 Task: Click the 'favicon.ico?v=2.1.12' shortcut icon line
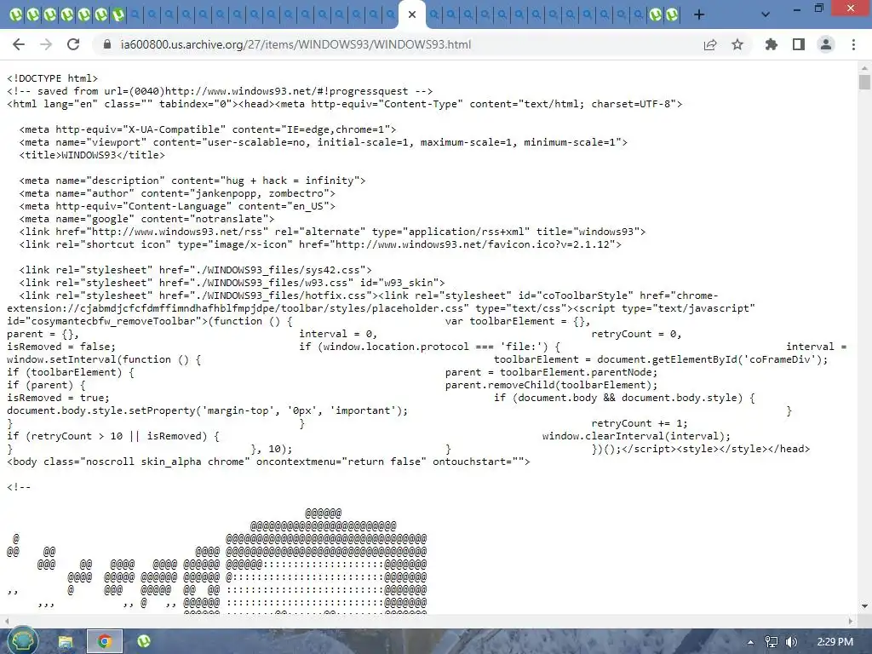click(320, 244)
